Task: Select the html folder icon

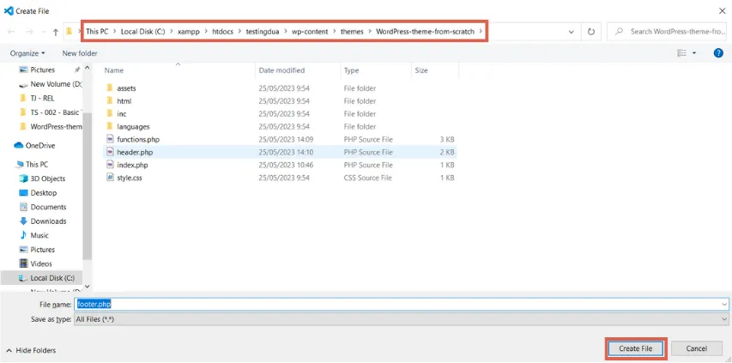Action: pyautogui.click(x=110, y=100)
